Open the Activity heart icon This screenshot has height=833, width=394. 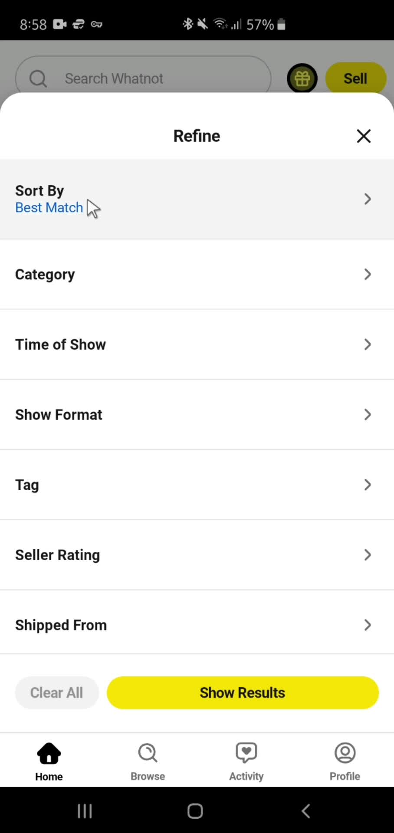[x=246, y=753]
